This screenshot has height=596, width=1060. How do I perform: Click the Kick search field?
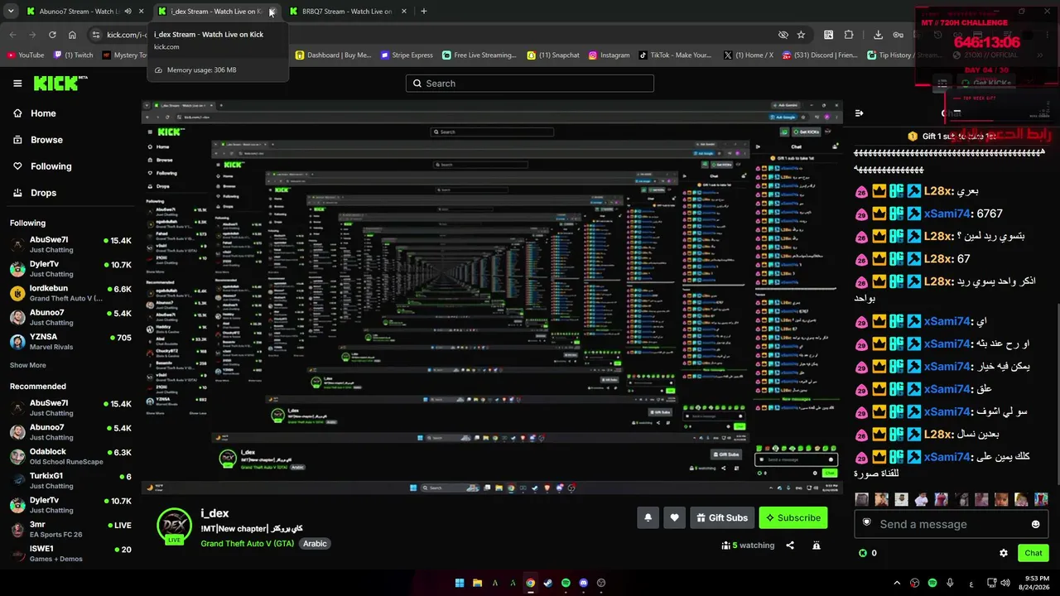(x=530, y=84)
